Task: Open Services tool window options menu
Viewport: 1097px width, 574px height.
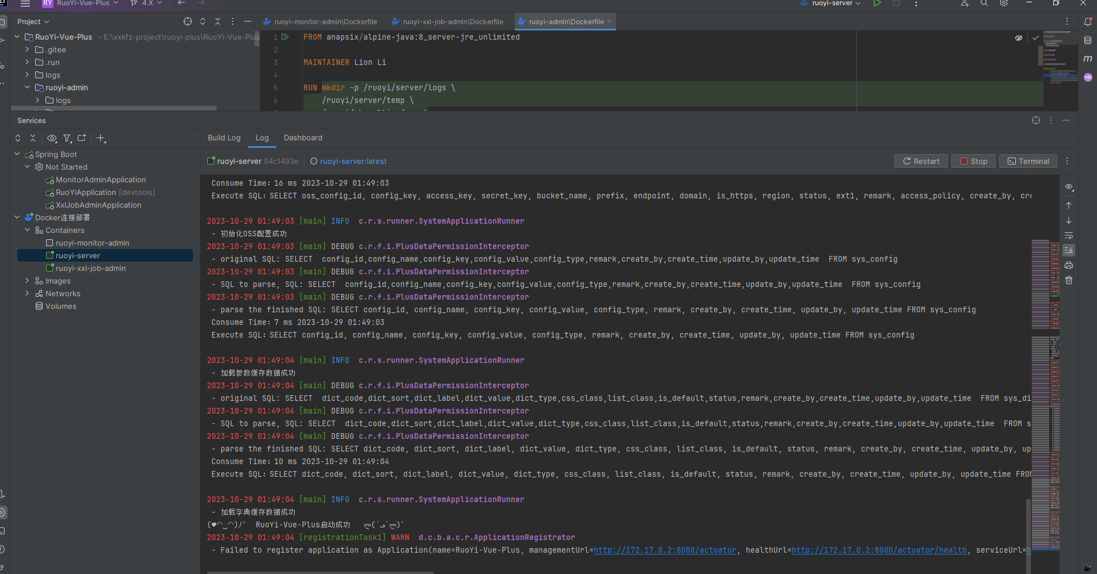Action: click(1051, 120)
